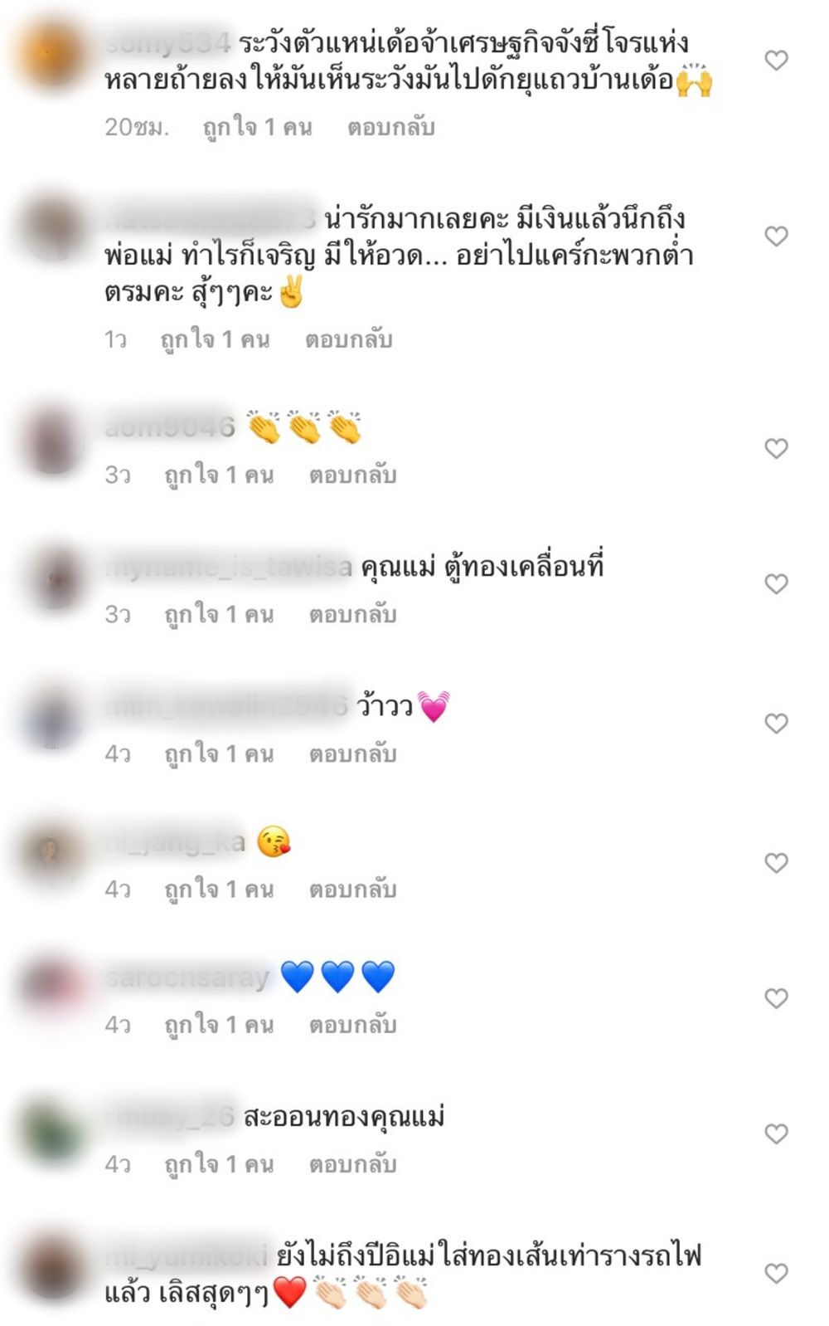Like the three blue hearts comment
The height and width of the screenshot is (1326, 829).
[776, 998]
